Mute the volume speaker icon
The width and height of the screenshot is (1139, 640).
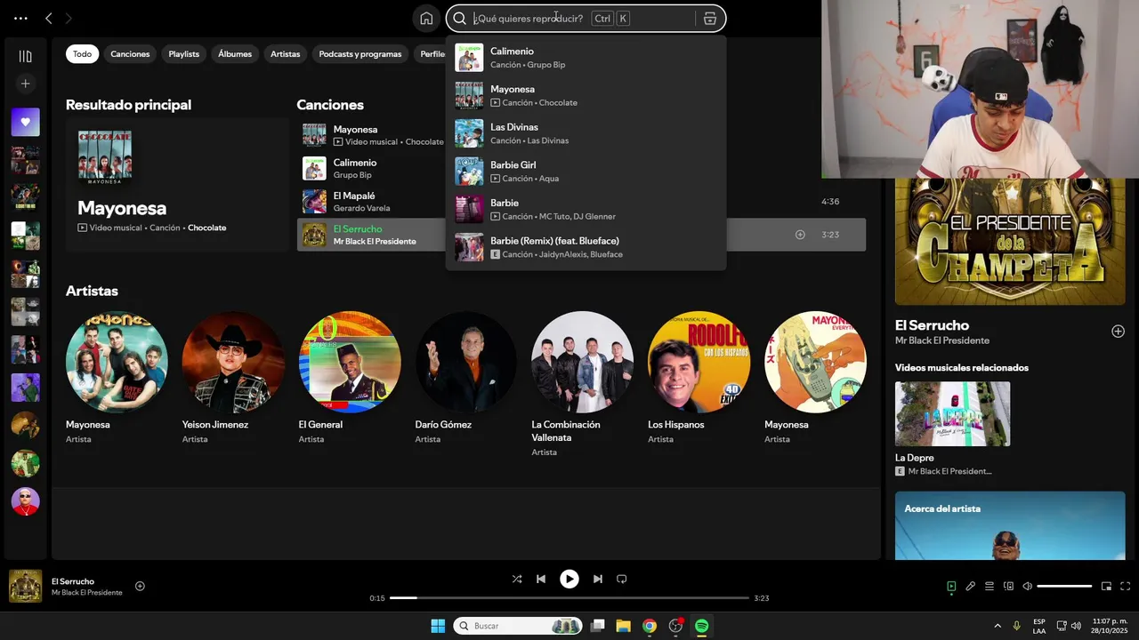click(1027, 586)
